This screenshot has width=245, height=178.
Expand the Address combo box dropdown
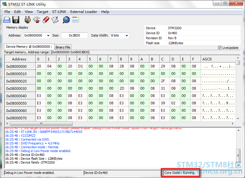coord(48,36)
